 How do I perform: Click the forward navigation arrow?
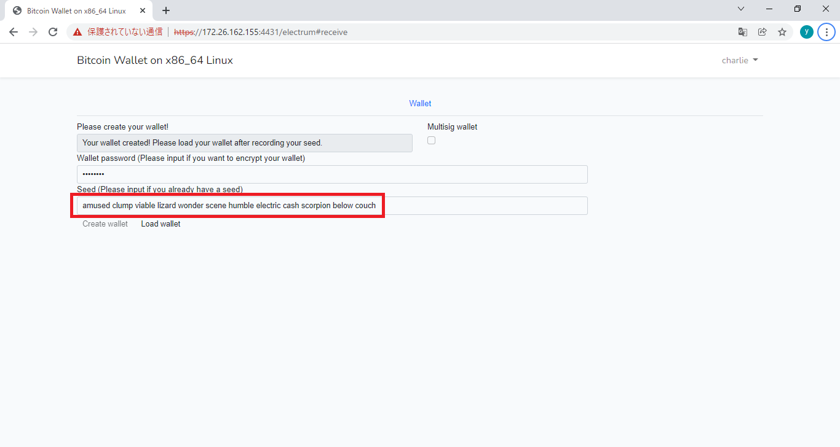pyautogui.click(x=33, y=31)
